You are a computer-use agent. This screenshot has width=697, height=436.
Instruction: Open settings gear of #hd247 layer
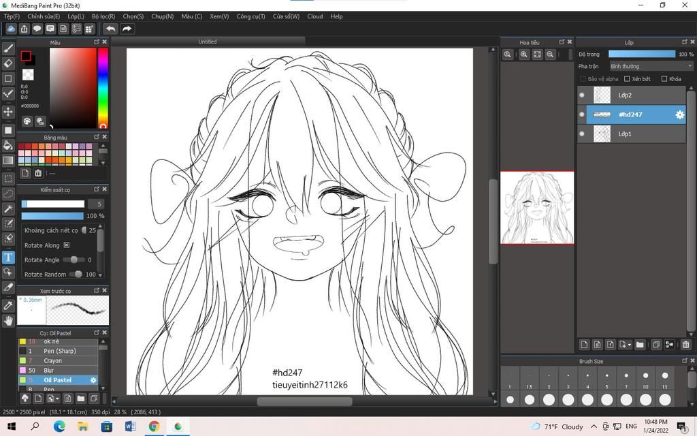tap(680, 114)
